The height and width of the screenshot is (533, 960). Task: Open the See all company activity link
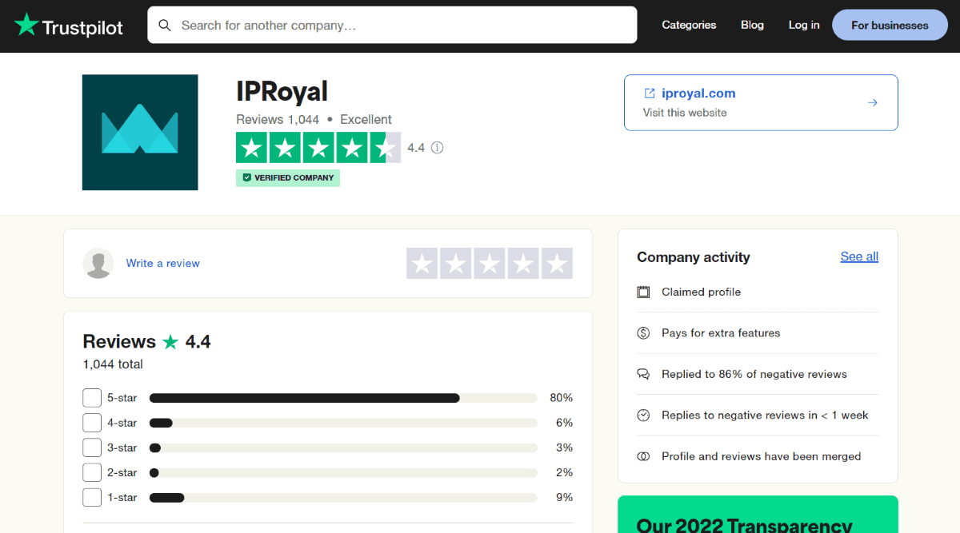click(x=859, y=257)
